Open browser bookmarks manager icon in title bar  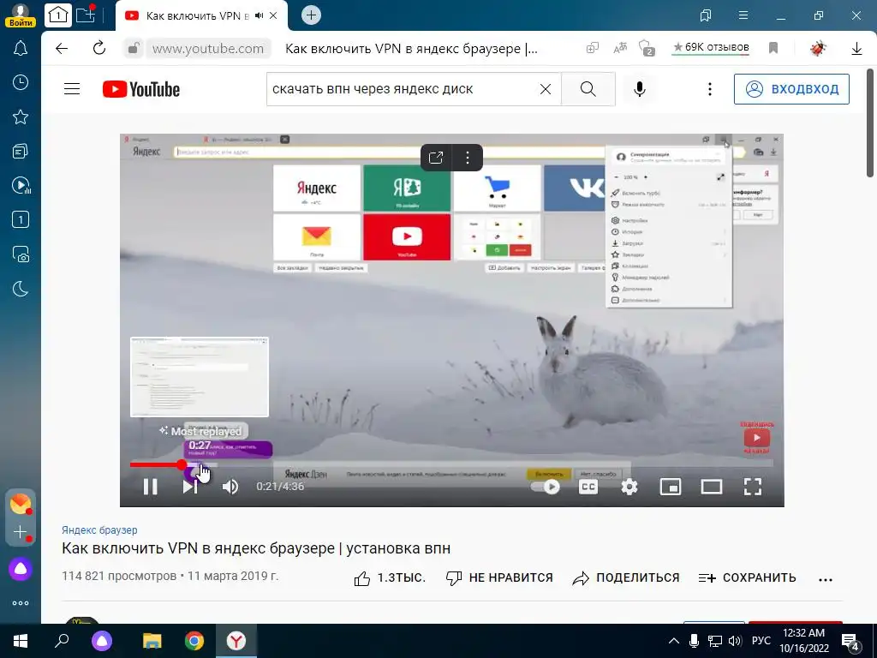[x=706, y=15]
